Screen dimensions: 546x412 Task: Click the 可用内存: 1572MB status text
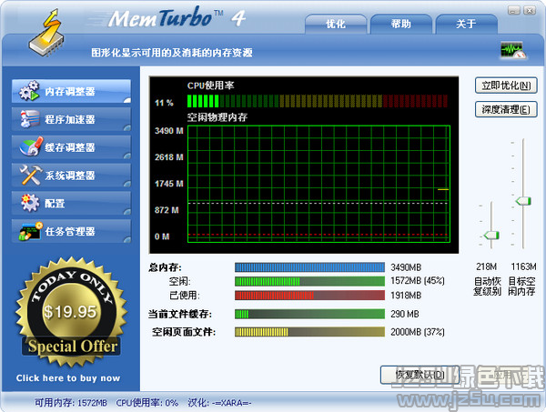tap(71, 403)
